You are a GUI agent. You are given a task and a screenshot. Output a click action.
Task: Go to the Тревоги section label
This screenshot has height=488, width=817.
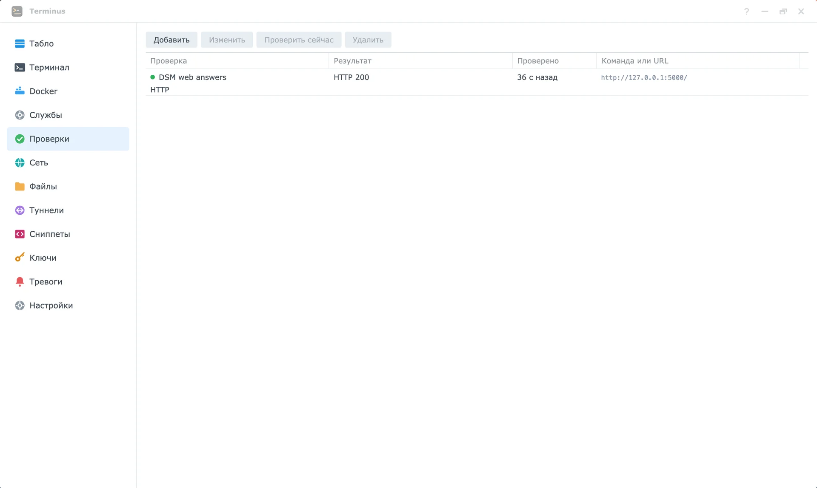point(46,281)
